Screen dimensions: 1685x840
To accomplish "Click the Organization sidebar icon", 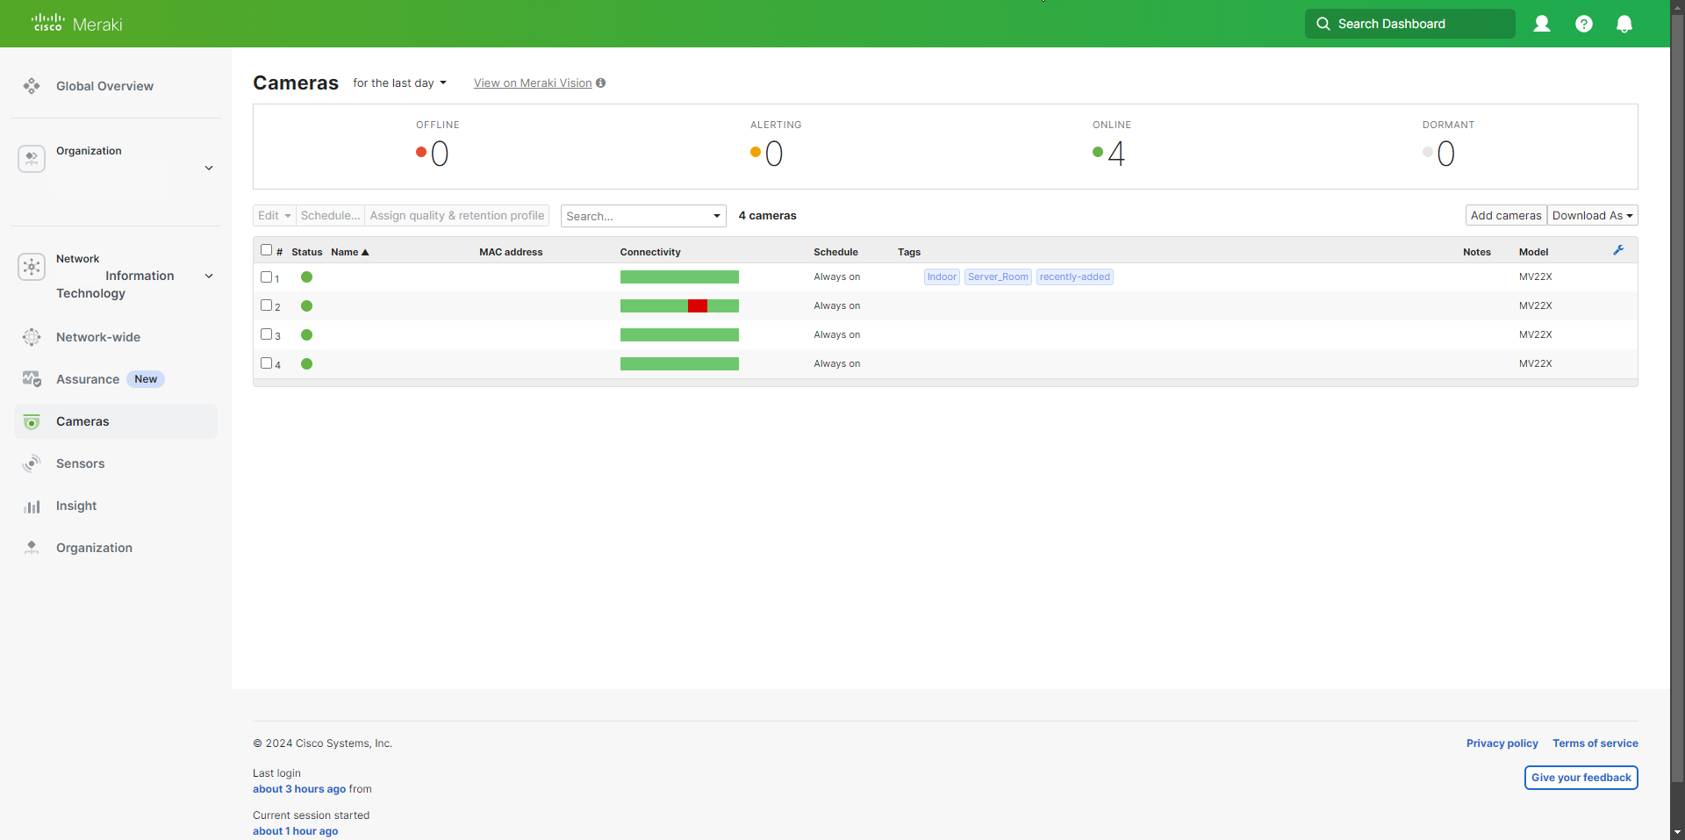I will pos(32,548).
